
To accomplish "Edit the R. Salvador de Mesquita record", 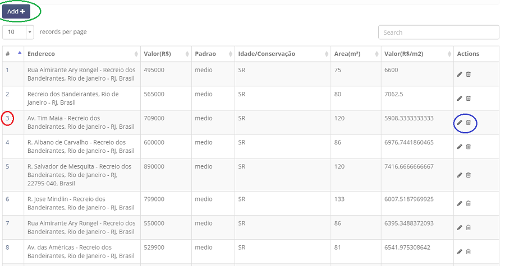I will pos(460,175).
